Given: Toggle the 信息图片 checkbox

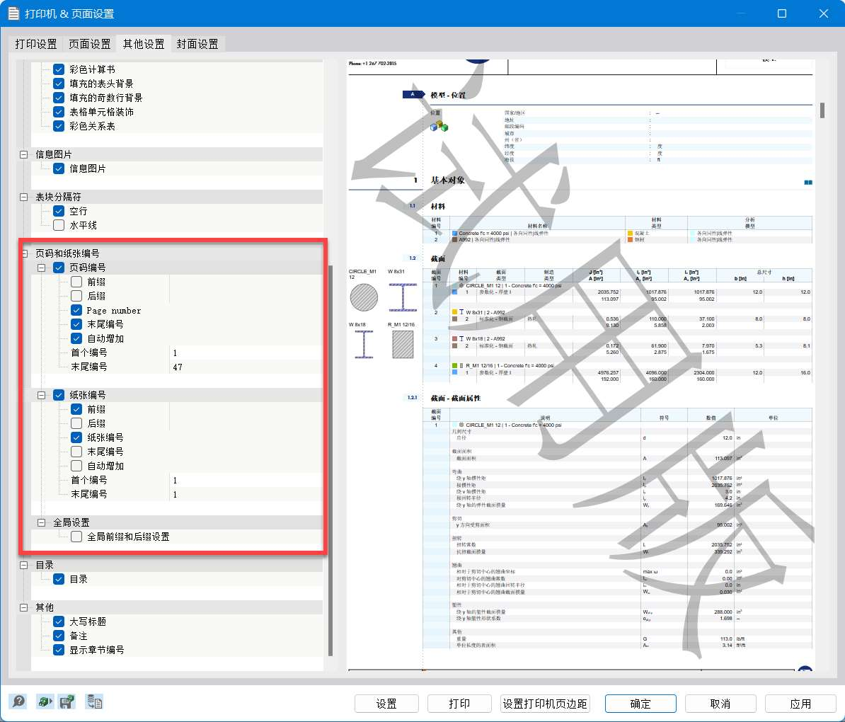Looking at the screenshot, I should click(59, 168).
